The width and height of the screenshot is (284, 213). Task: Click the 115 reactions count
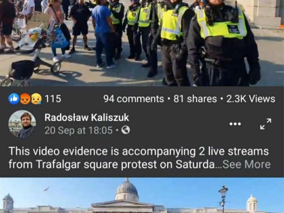point(53,99)
